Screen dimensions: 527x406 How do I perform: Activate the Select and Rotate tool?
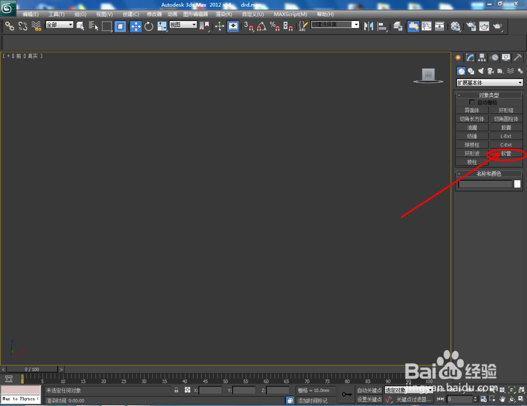(149, 26)
